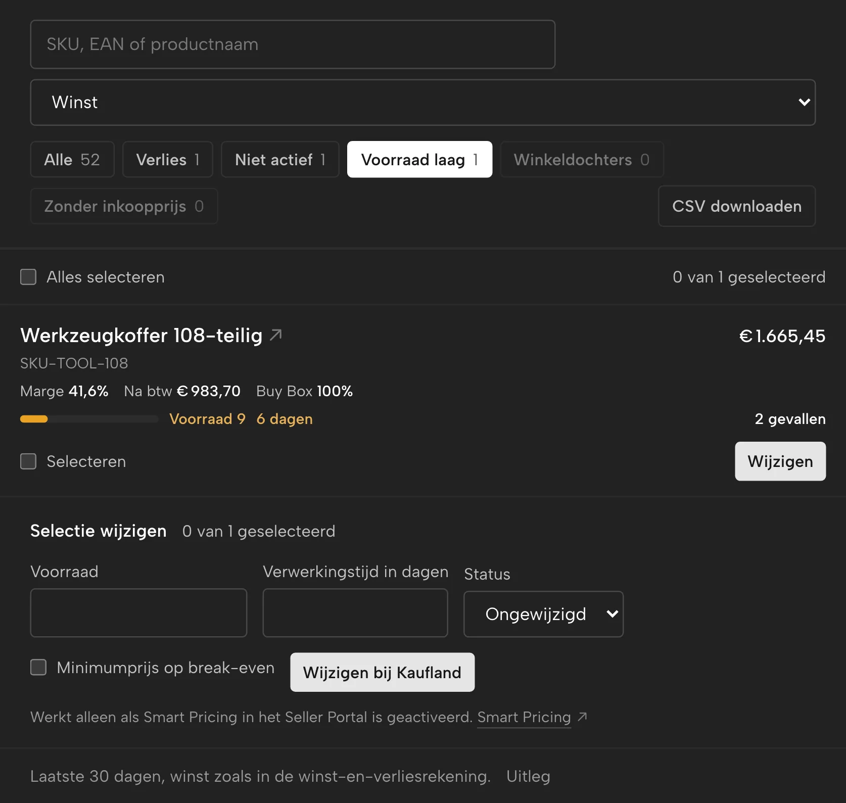
Task: Select the Voorraad laag filter
Action: (x=419, y=159)
